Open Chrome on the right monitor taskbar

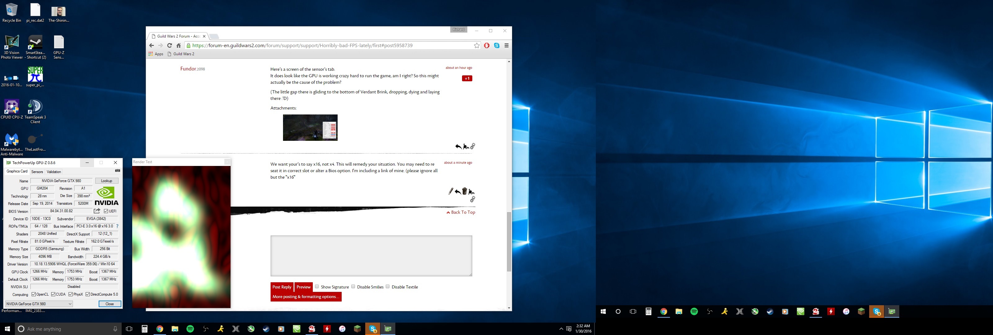click(664, 311)
